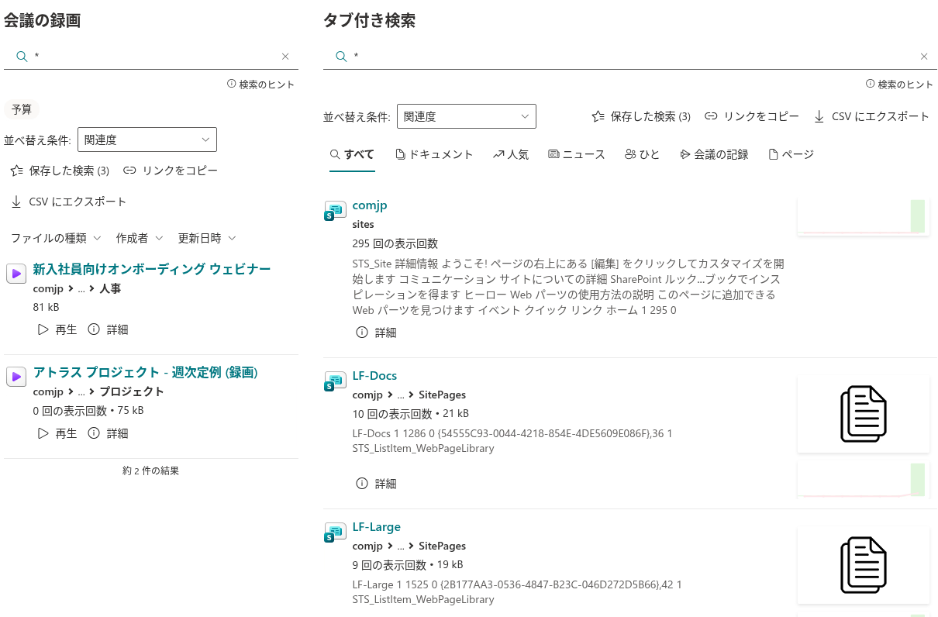Switch to the ドキュメント tab

click(434, 155)
